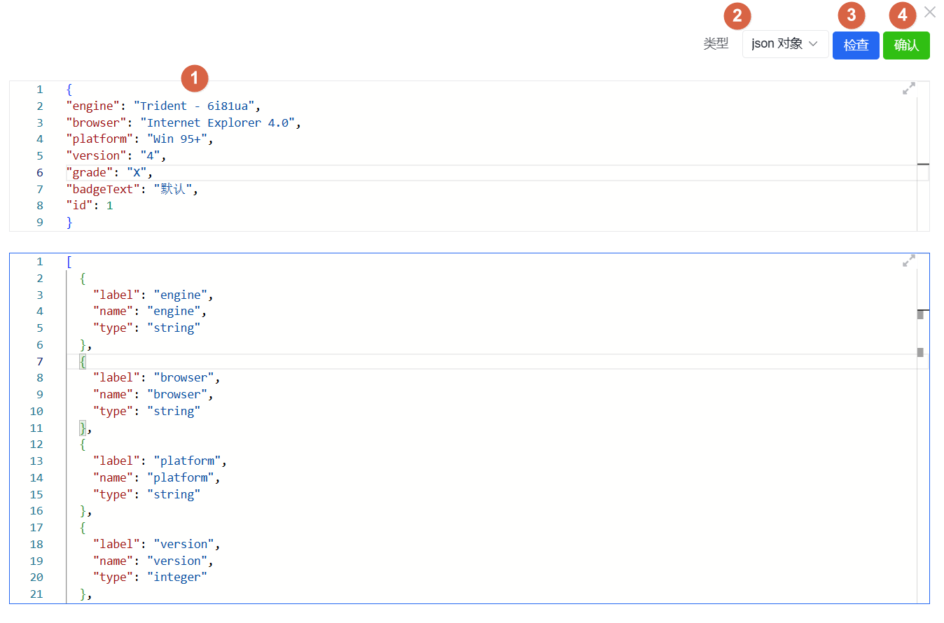Image resolution: width=944 pixels, height=623 pixels.
Task: Click the red badge numbered 3
Action: (x=851, y=15)
